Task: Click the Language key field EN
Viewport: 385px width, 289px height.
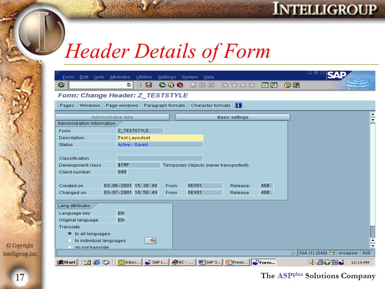Action: pos(121,213)
